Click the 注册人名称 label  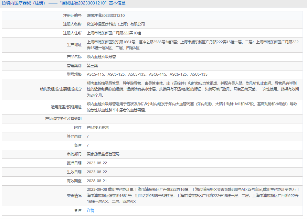tap(72, 24)
